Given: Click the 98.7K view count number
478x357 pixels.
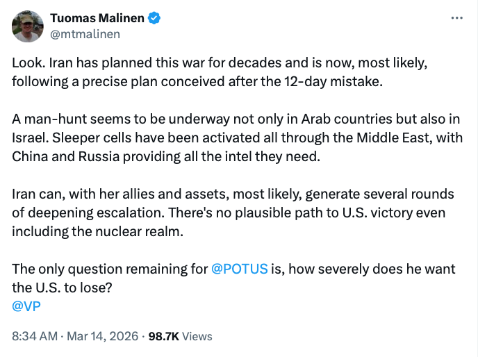Looking at the screenshot, I should (x=164, y=336).
